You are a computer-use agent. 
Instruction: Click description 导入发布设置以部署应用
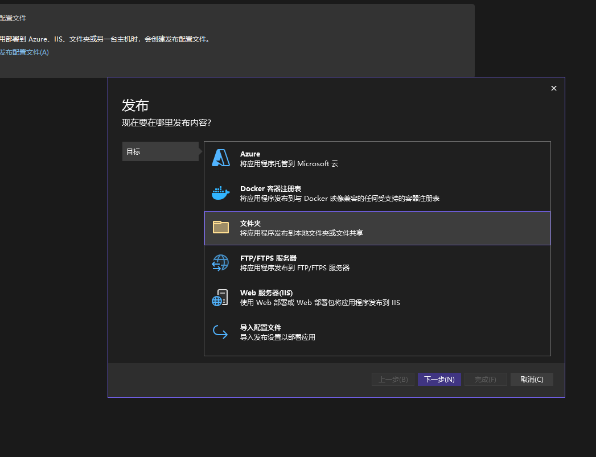[277, 337]
